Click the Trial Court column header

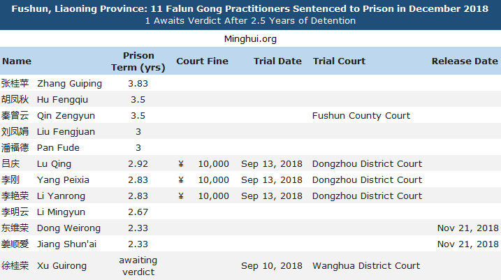pos(339,61)
